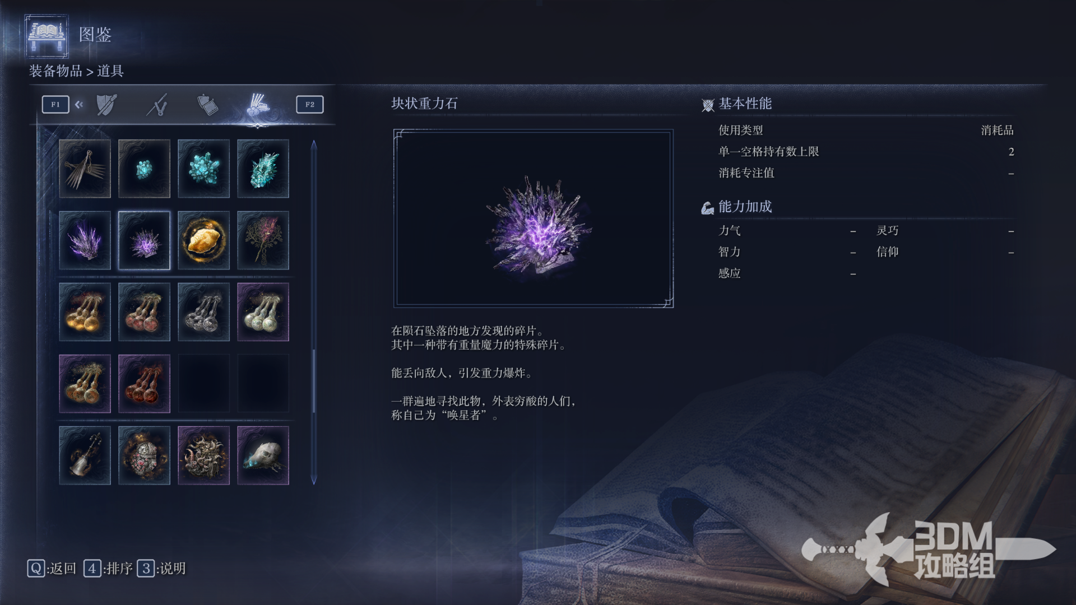Choose the dried red branch bouquet item
1076x605 pixels.
[263, 240]
